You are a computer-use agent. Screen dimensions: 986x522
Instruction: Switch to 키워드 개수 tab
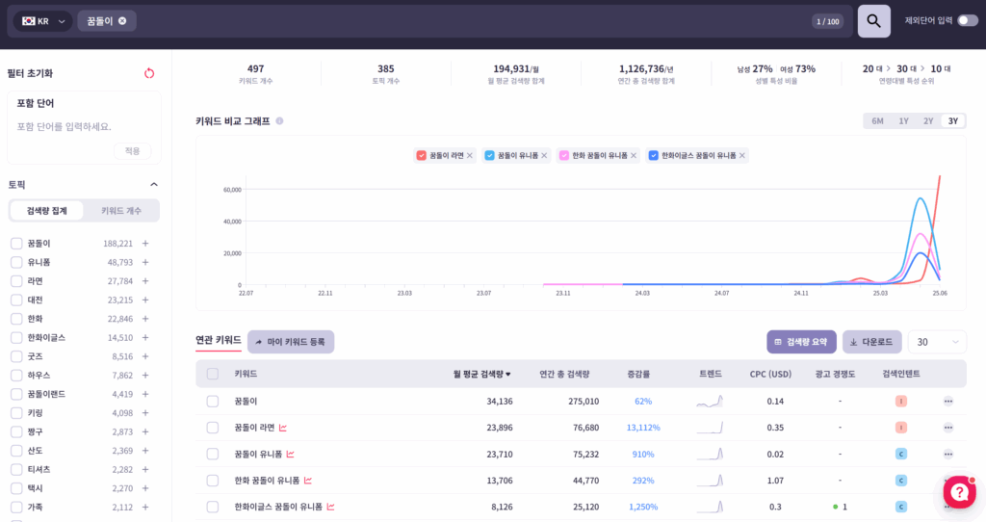121,211
